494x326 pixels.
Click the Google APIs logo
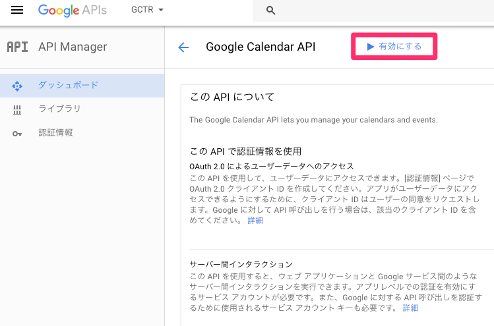coord(73,11)
